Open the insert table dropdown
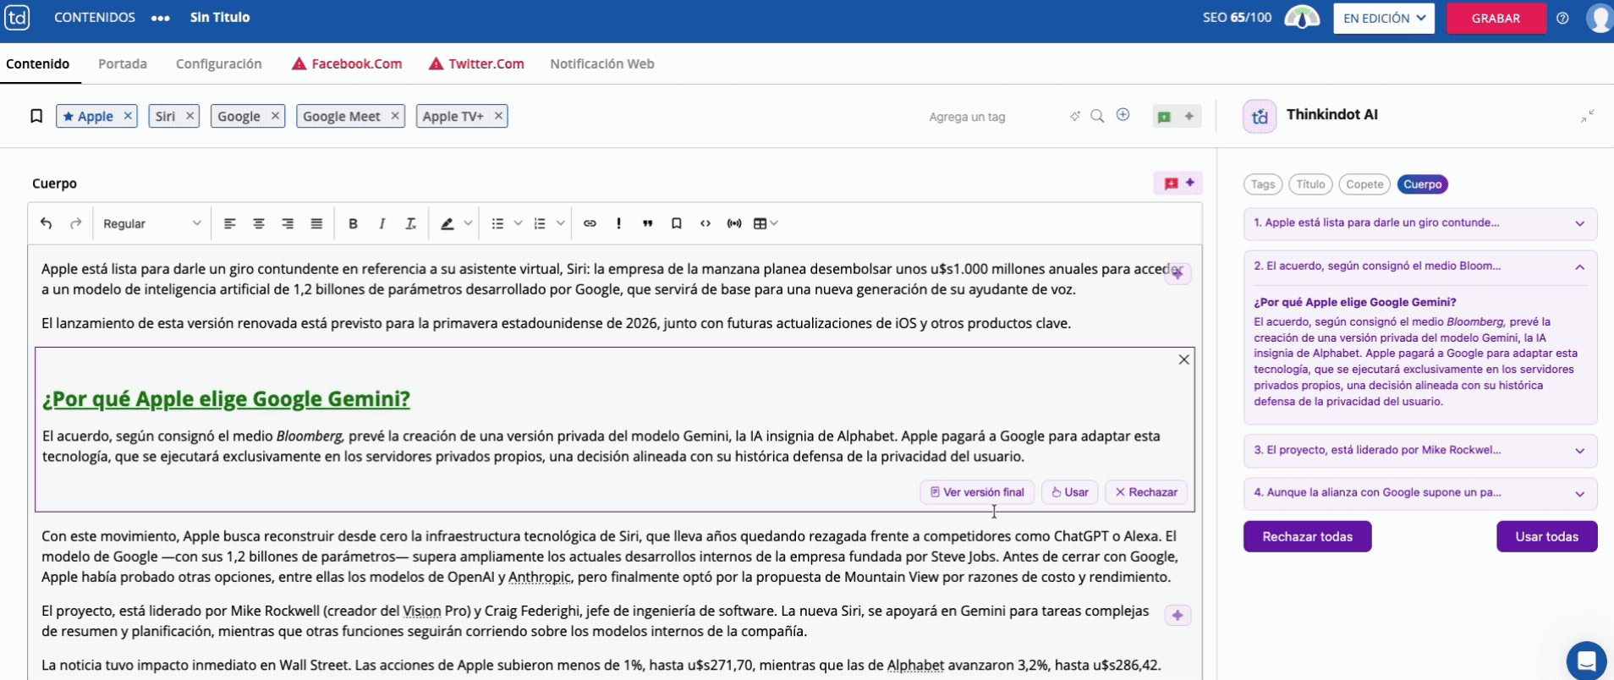The width and height of the screenshot is (1614, 680). point(766,223)
